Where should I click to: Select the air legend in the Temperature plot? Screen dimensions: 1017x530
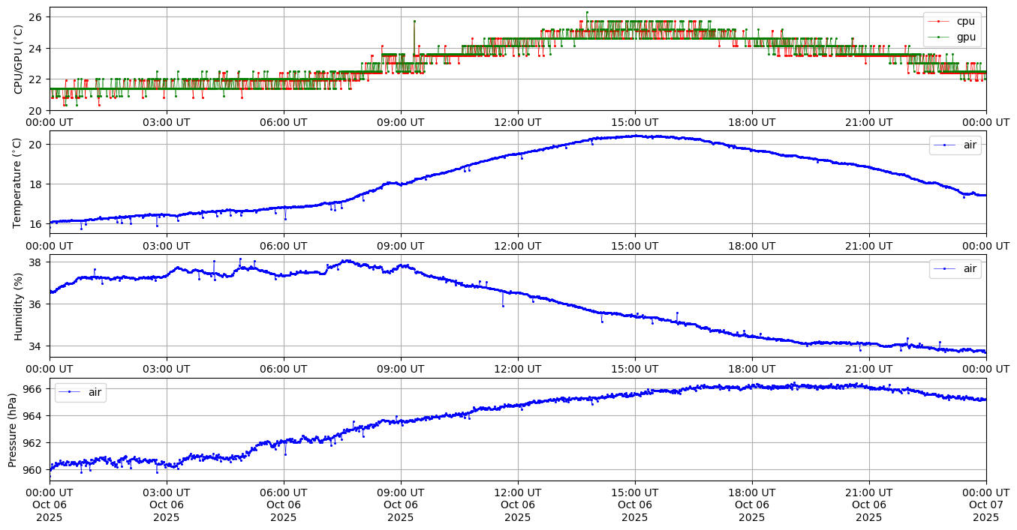(x=955, y=145)
